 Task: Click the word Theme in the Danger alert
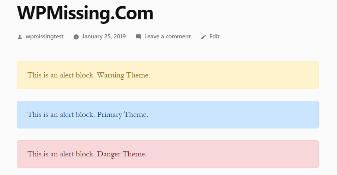pos(135,154)
